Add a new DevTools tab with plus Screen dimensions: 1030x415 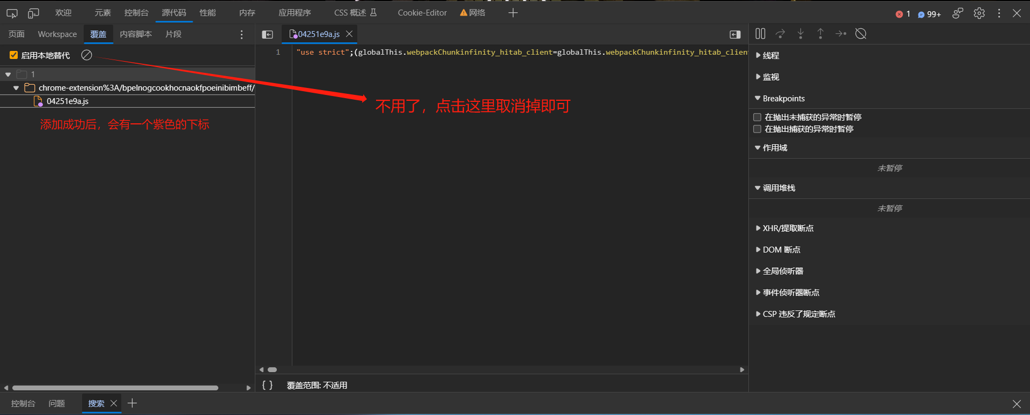[x=513, y=12]
